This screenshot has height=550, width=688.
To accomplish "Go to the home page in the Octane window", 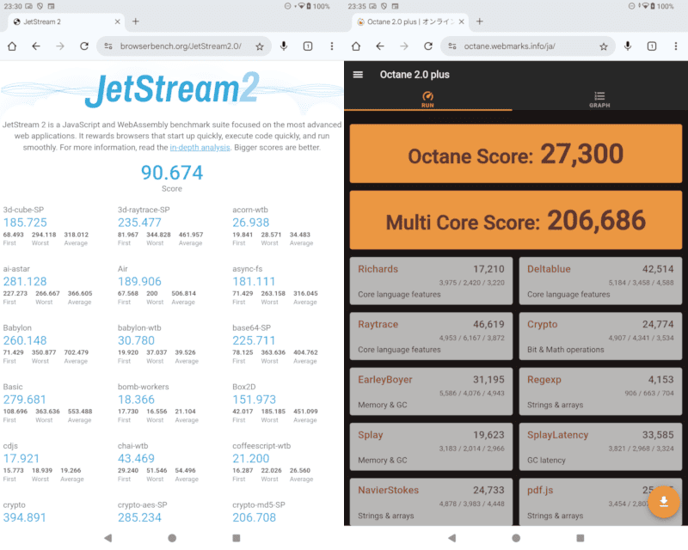I will click(x=356, y=46).
